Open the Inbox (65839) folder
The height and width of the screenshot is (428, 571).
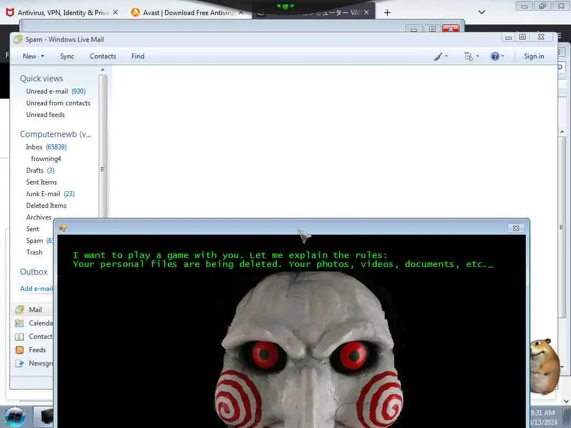click(x=46, y=147)
